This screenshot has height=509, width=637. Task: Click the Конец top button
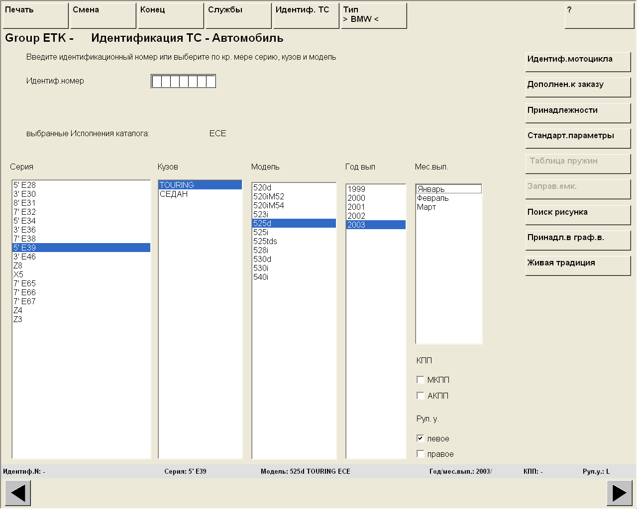(171, 16)
